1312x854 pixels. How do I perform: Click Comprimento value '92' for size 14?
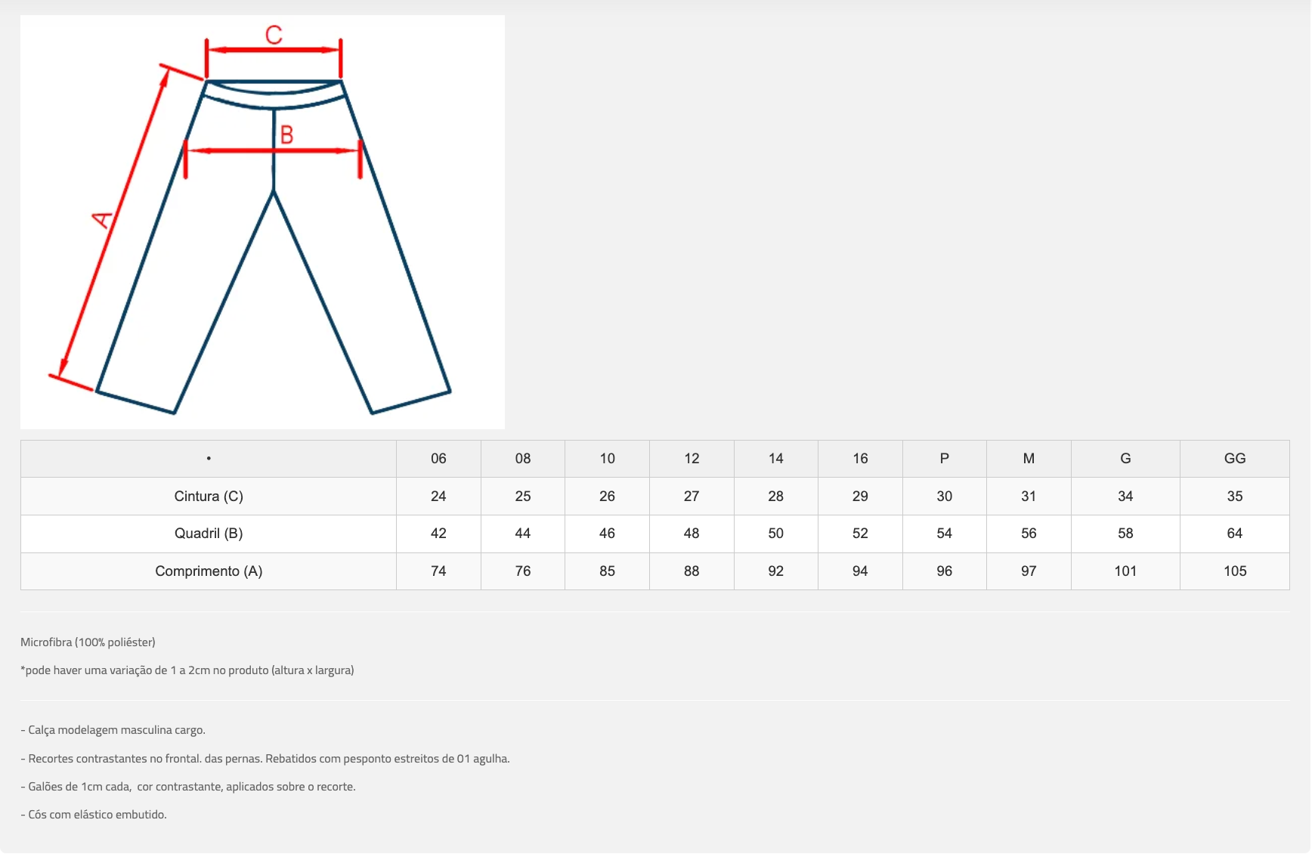point(776,571)
